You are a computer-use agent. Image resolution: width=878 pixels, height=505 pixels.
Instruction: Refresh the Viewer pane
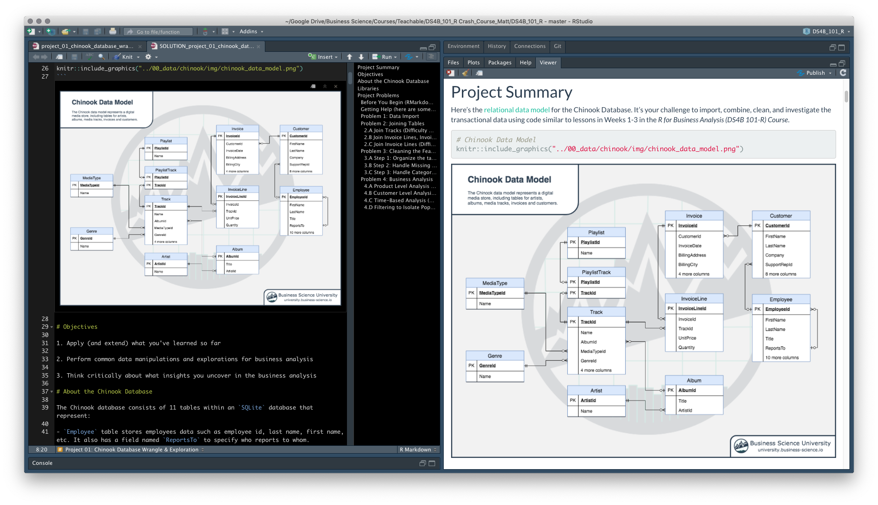pos(843,73)
